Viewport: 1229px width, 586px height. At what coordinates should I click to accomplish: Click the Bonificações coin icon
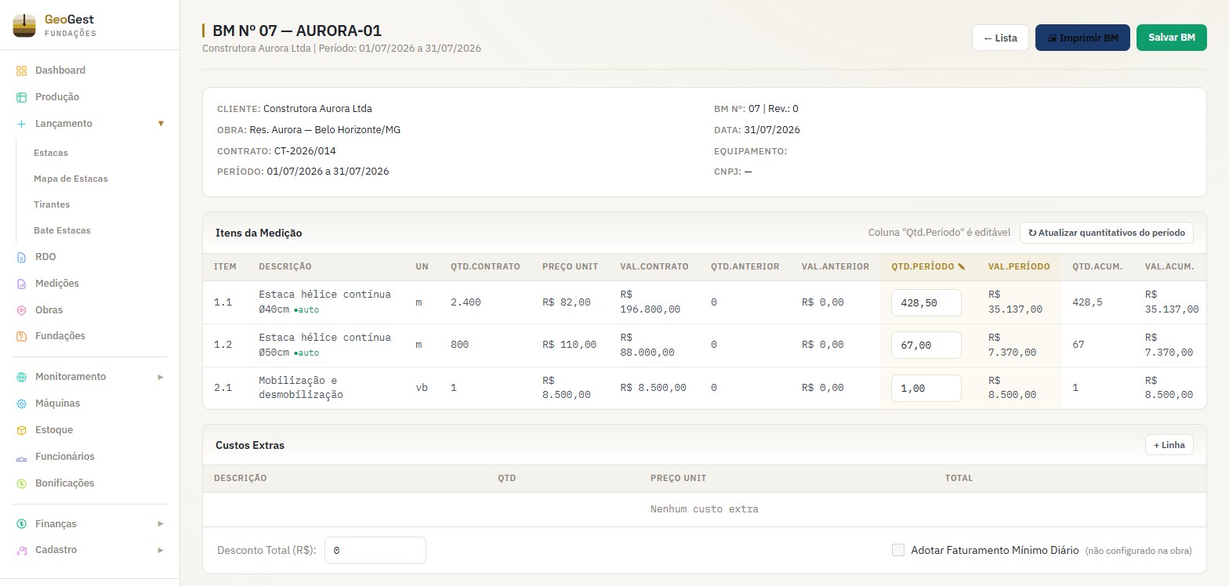pyautogui.click(x=21, y=483)
